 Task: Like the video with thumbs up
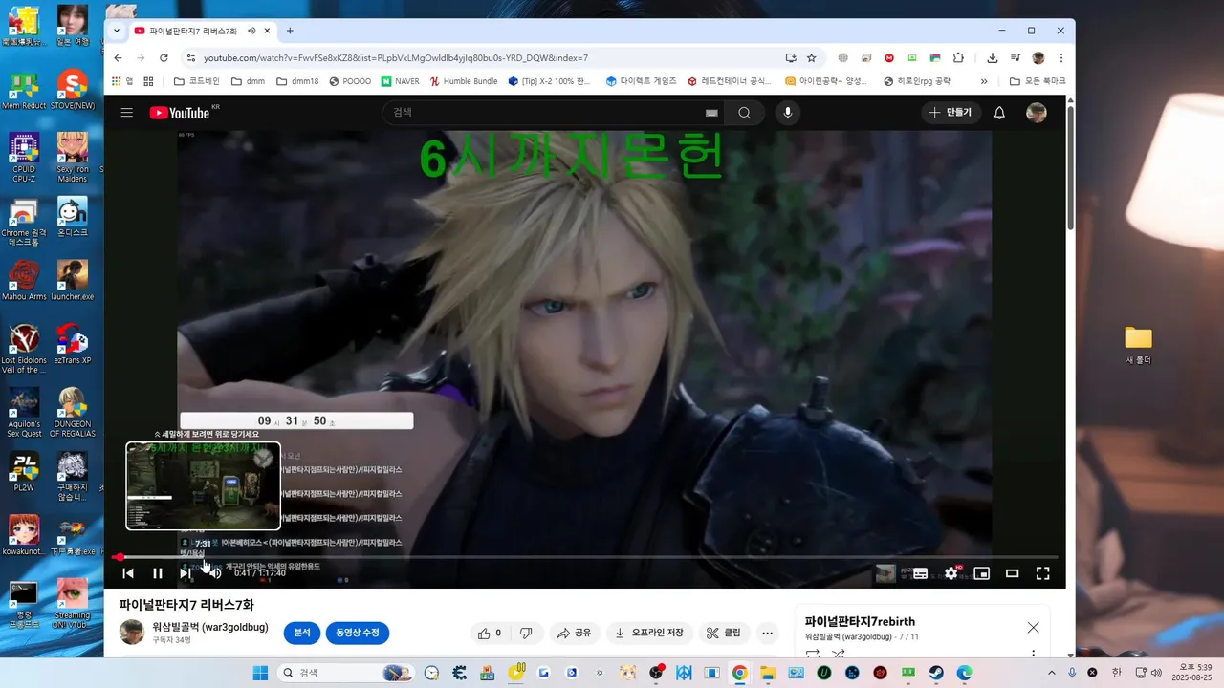(x=490, y=633)
